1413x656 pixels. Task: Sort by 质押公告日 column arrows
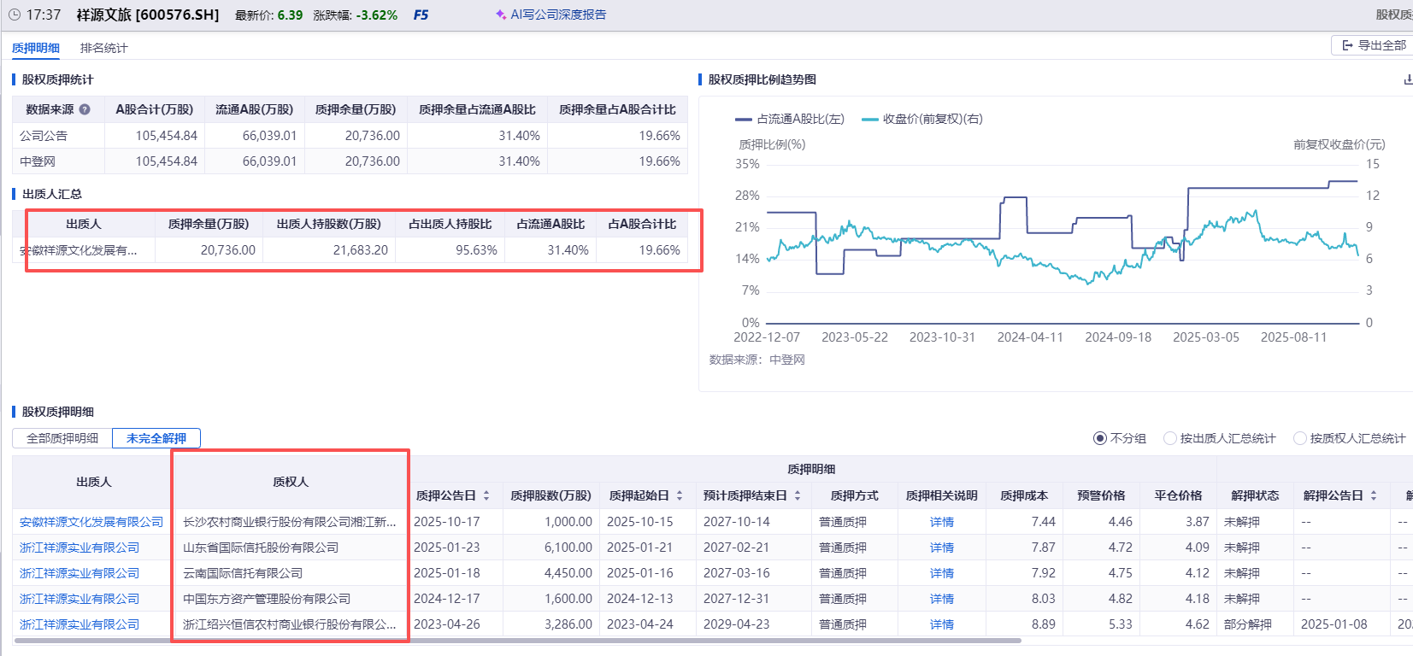tap(486, 495)
